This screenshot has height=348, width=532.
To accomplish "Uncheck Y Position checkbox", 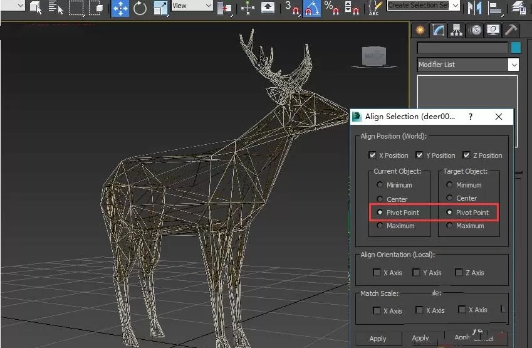I will [x=419, y=156].
